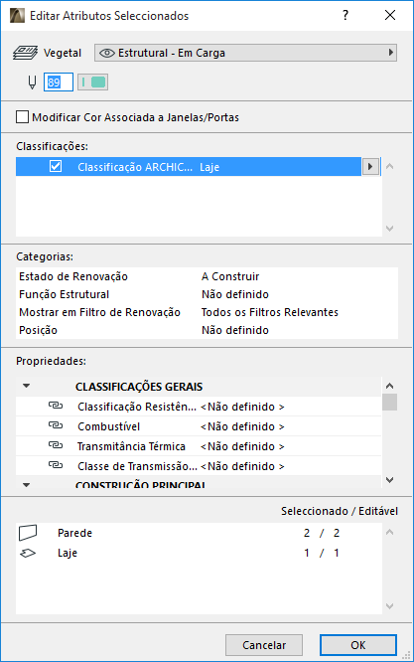Click the Não definido value for Classe de Transmissão
This screenshot has height=662, width=414.
click(242, 466)
